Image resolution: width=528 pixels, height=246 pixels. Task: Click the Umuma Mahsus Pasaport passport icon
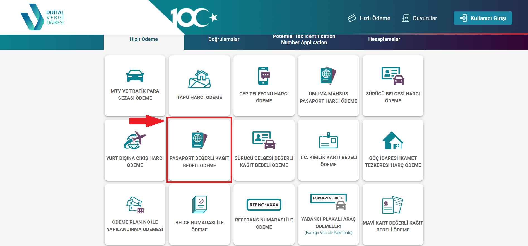pos(328,76)
